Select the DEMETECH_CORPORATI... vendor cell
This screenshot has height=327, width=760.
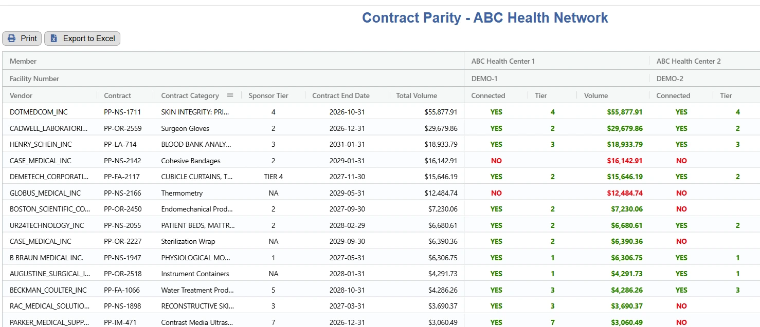click(x=49, y=177)
